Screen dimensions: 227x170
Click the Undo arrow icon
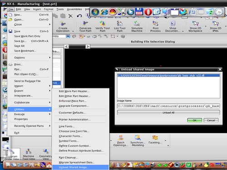pos(79,16)
